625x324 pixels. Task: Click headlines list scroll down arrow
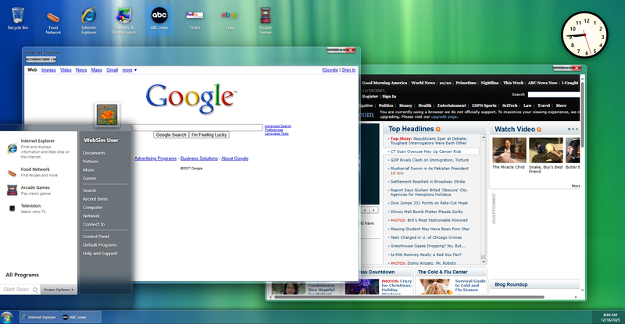(484, 262)
